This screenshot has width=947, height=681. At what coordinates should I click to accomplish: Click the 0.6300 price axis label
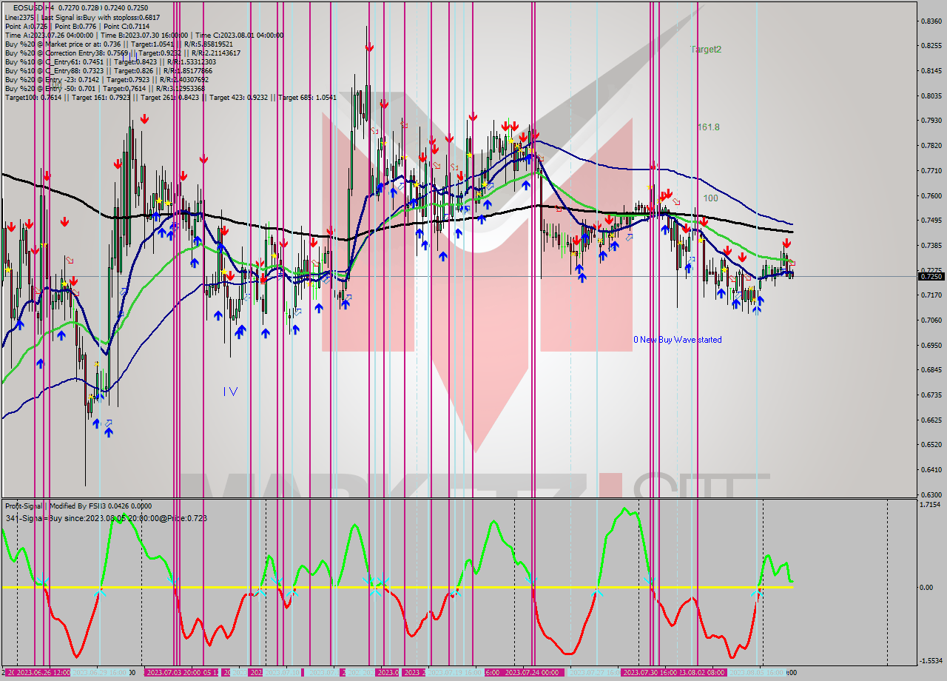(931, 494)
